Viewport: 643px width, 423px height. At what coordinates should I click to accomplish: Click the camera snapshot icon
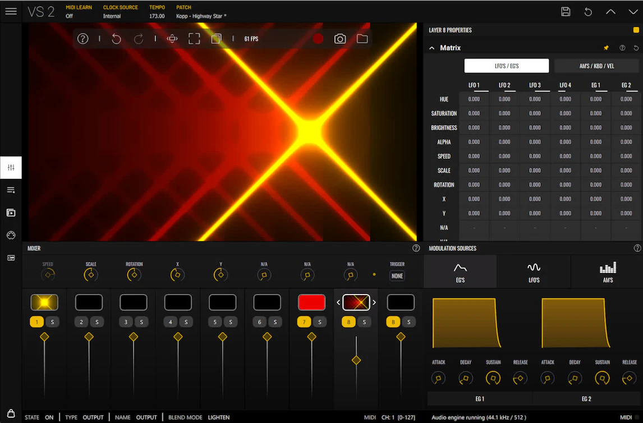[x=340, y=39]
